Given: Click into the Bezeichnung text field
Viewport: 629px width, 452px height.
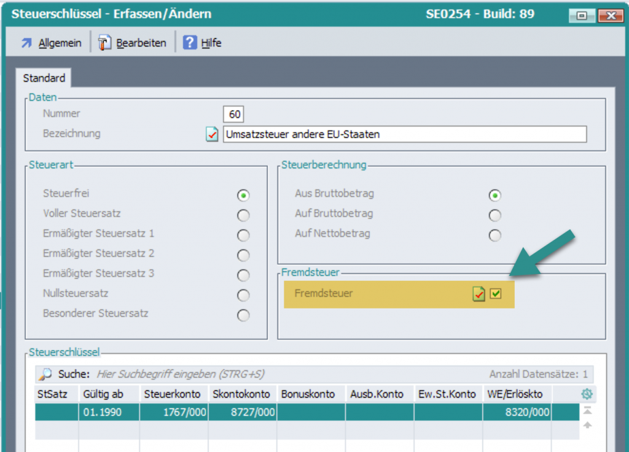Looking at the screenshot, I should pos(404,134).
